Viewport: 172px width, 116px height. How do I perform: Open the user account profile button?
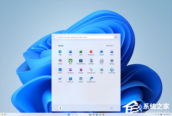tap(60, 108)
